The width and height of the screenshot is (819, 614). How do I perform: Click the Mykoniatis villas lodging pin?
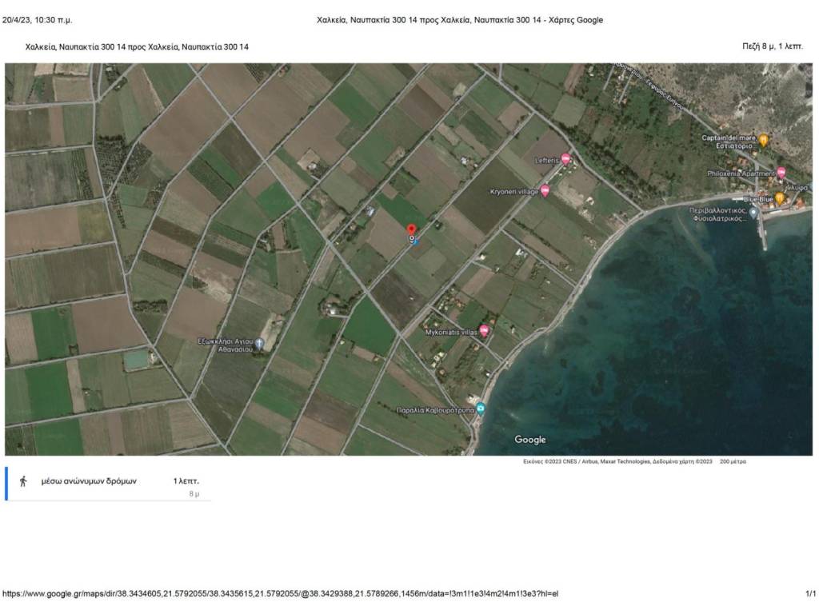pos(484,330)
